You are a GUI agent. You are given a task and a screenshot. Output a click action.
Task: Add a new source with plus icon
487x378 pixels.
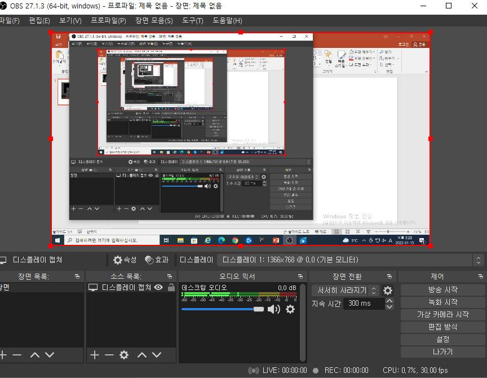(95, 355)
